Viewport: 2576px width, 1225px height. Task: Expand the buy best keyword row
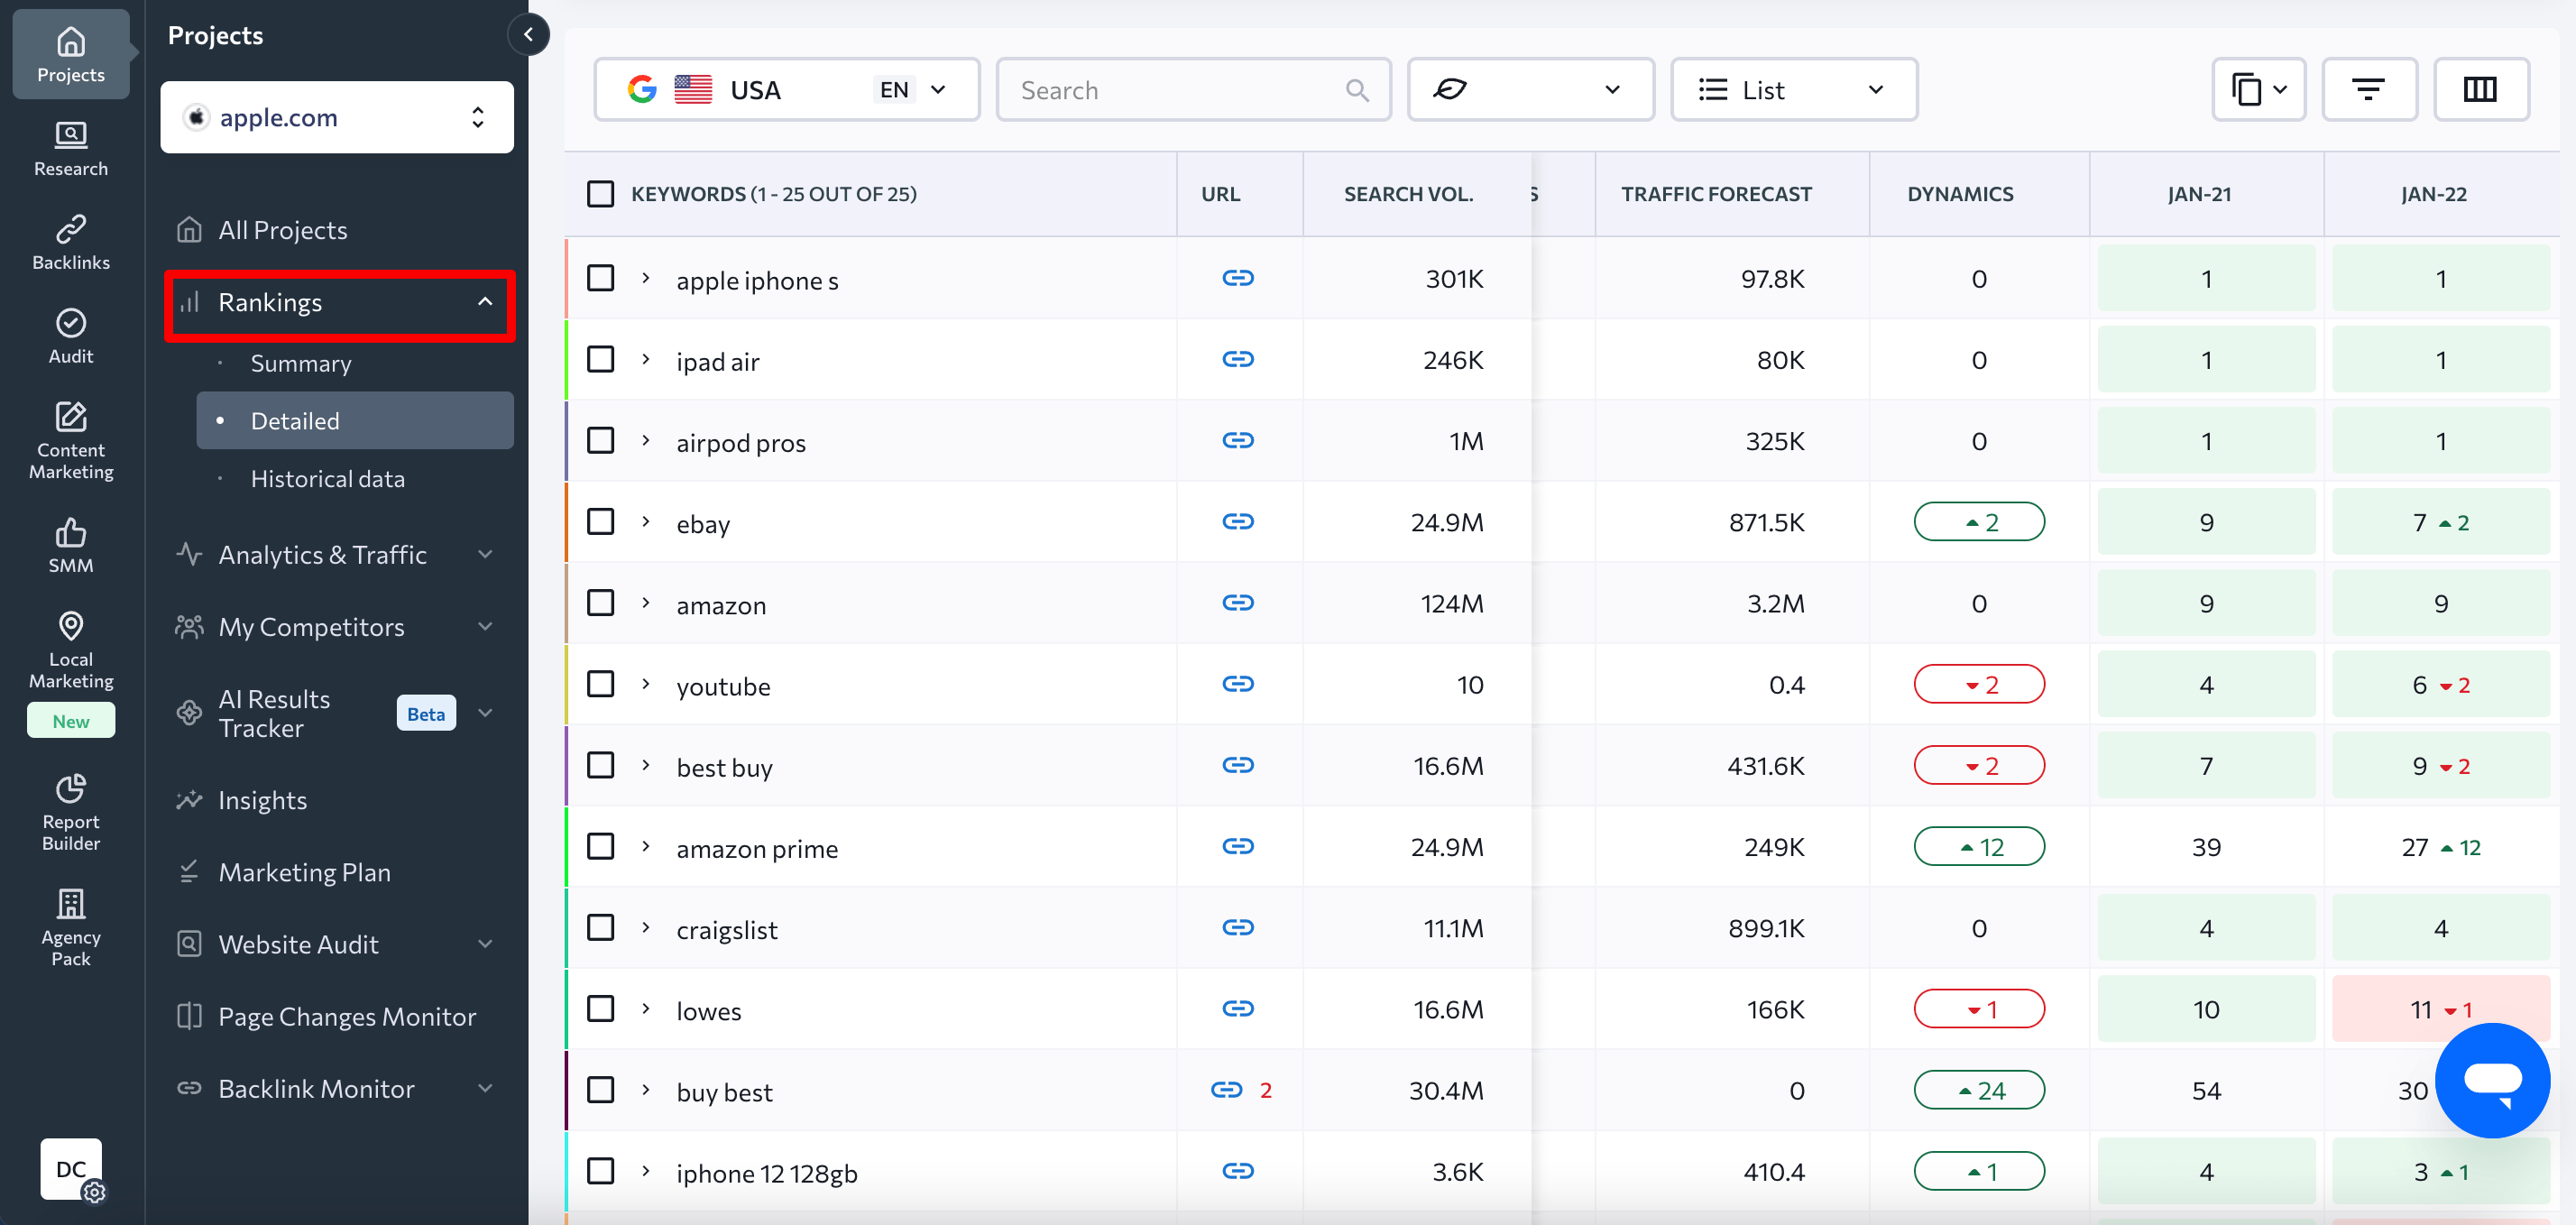click(x=646, y=1089)
